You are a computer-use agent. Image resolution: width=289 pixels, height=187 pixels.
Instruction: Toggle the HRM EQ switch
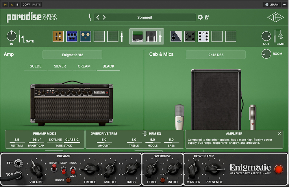(x=145, y=134)
